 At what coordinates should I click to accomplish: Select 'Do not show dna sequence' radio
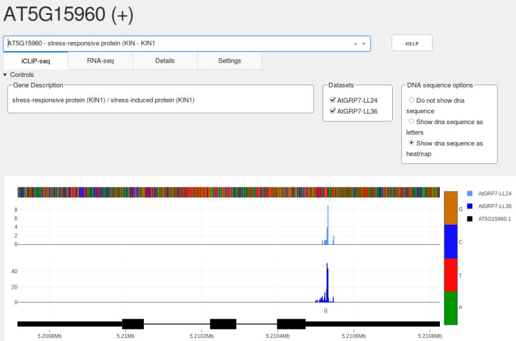click(412, 99)
